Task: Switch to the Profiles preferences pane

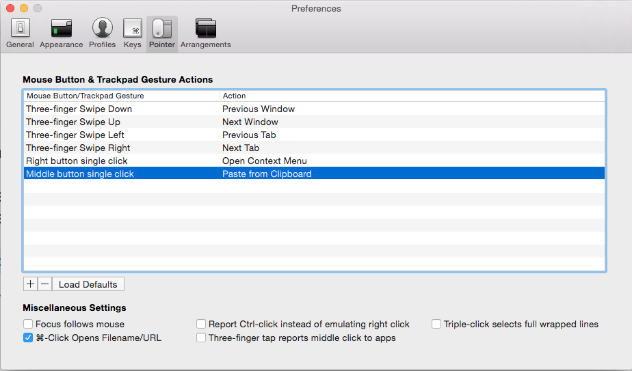Action: point(103,33)
